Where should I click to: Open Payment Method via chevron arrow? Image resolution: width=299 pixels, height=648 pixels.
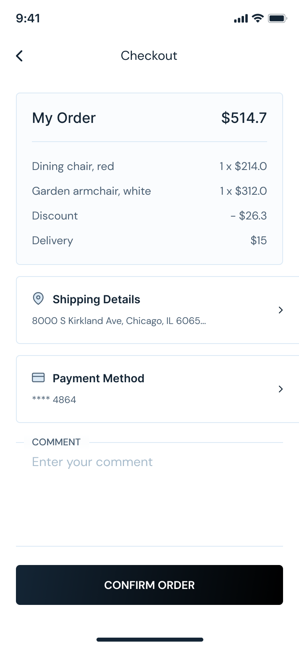[x=281, y=389]
